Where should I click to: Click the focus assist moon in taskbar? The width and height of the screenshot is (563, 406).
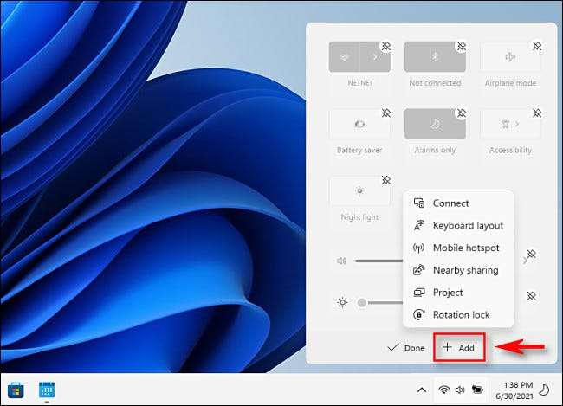[x=545, y=390]
